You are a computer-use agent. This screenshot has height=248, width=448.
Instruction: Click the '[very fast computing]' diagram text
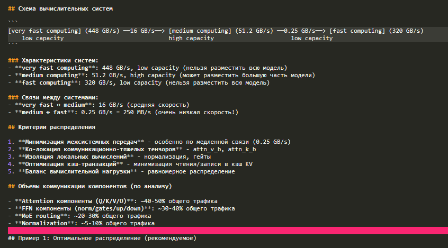click(44, 31)
